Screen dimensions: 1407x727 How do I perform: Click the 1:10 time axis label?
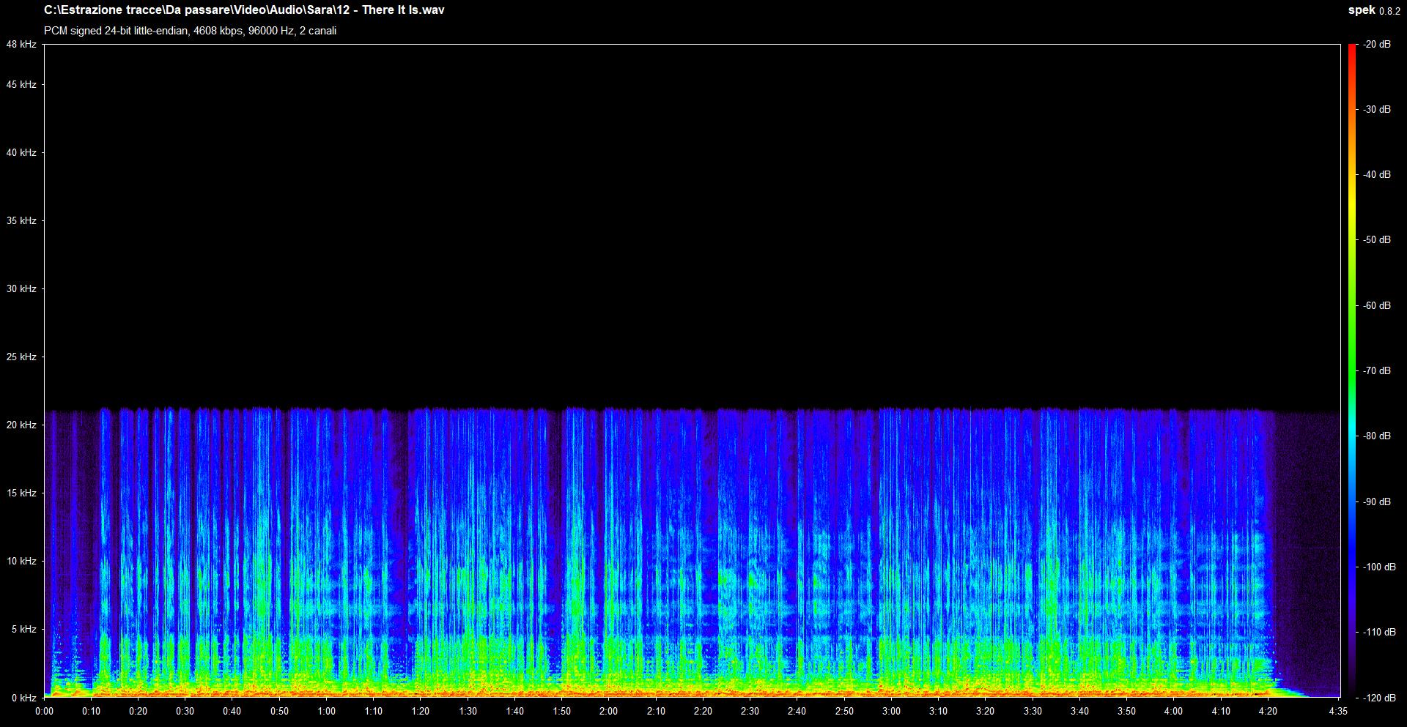374,712
